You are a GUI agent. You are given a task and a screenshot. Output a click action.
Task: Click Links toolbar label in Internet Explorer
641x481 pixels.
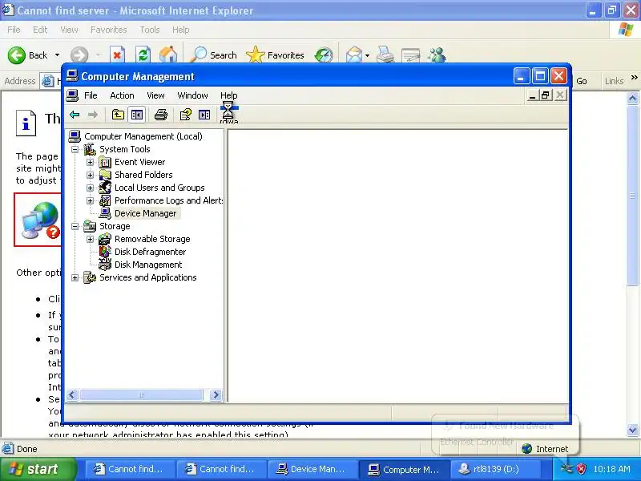tap(614, 81)
